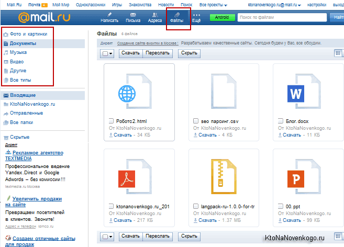The width and height of the screenshot is (344, 247).
Task: Open the ktonanovenkogo.ru@mail.ru account dropdown
Action: click(x=274, y=5)
